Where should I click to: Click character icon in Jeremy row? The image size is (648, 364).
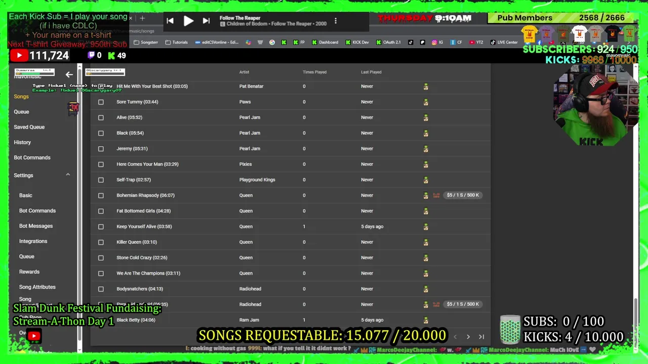[426, 149]
